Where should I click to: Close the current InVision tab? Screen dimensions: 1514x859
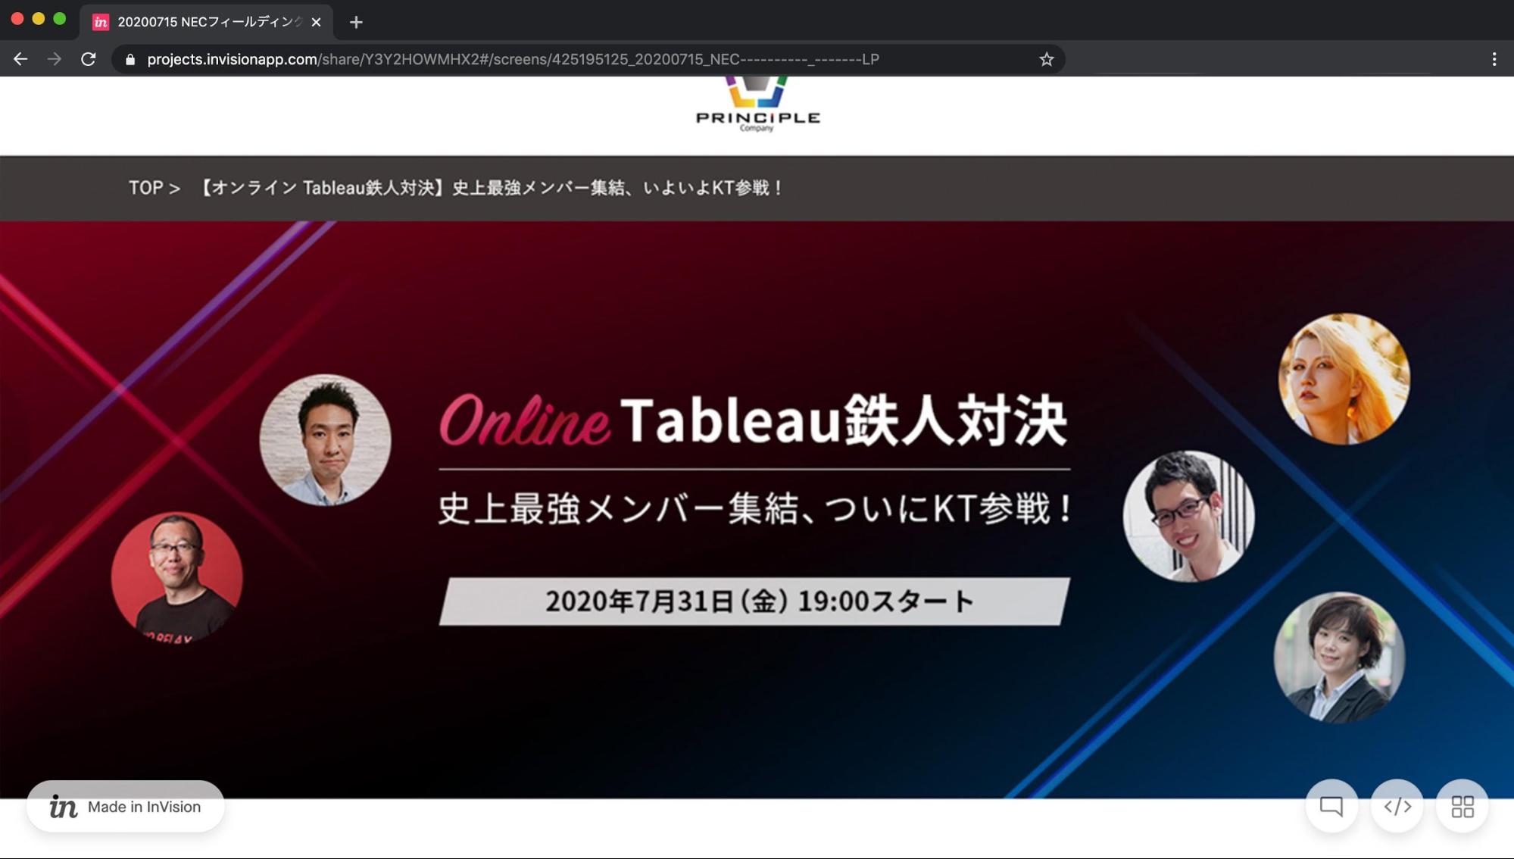[316, 22]
